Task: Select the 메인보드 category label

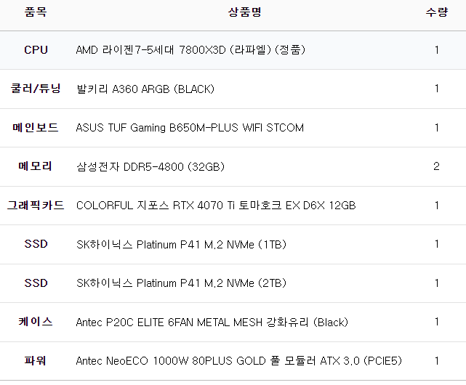Action: [x=36, y=128]
